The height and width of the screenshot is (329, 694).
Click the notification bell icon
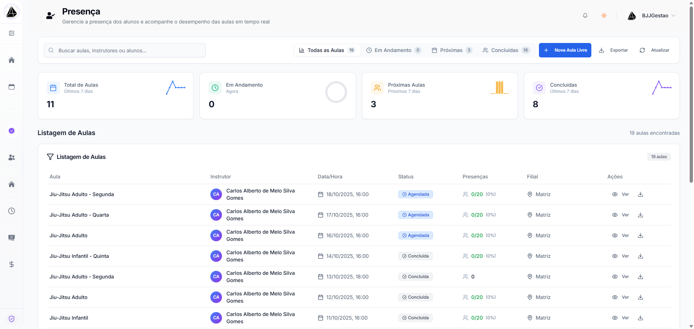tap(585, 16)
